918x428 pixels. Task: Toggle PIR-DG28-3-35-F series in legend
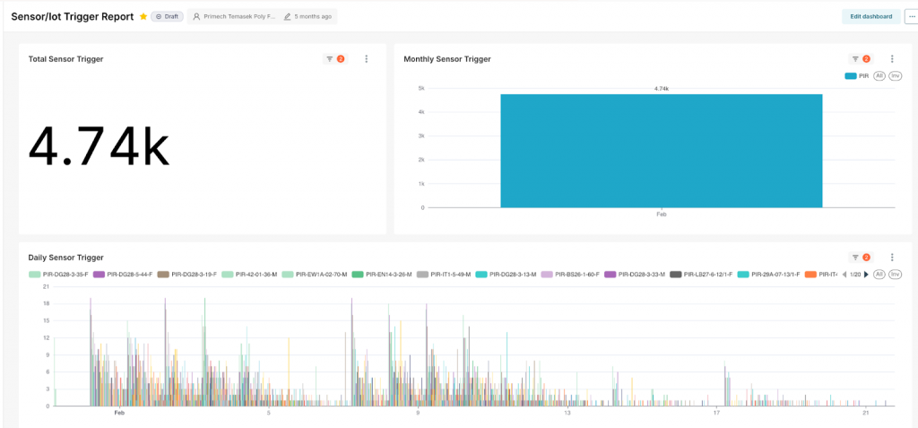coord(59,274)
